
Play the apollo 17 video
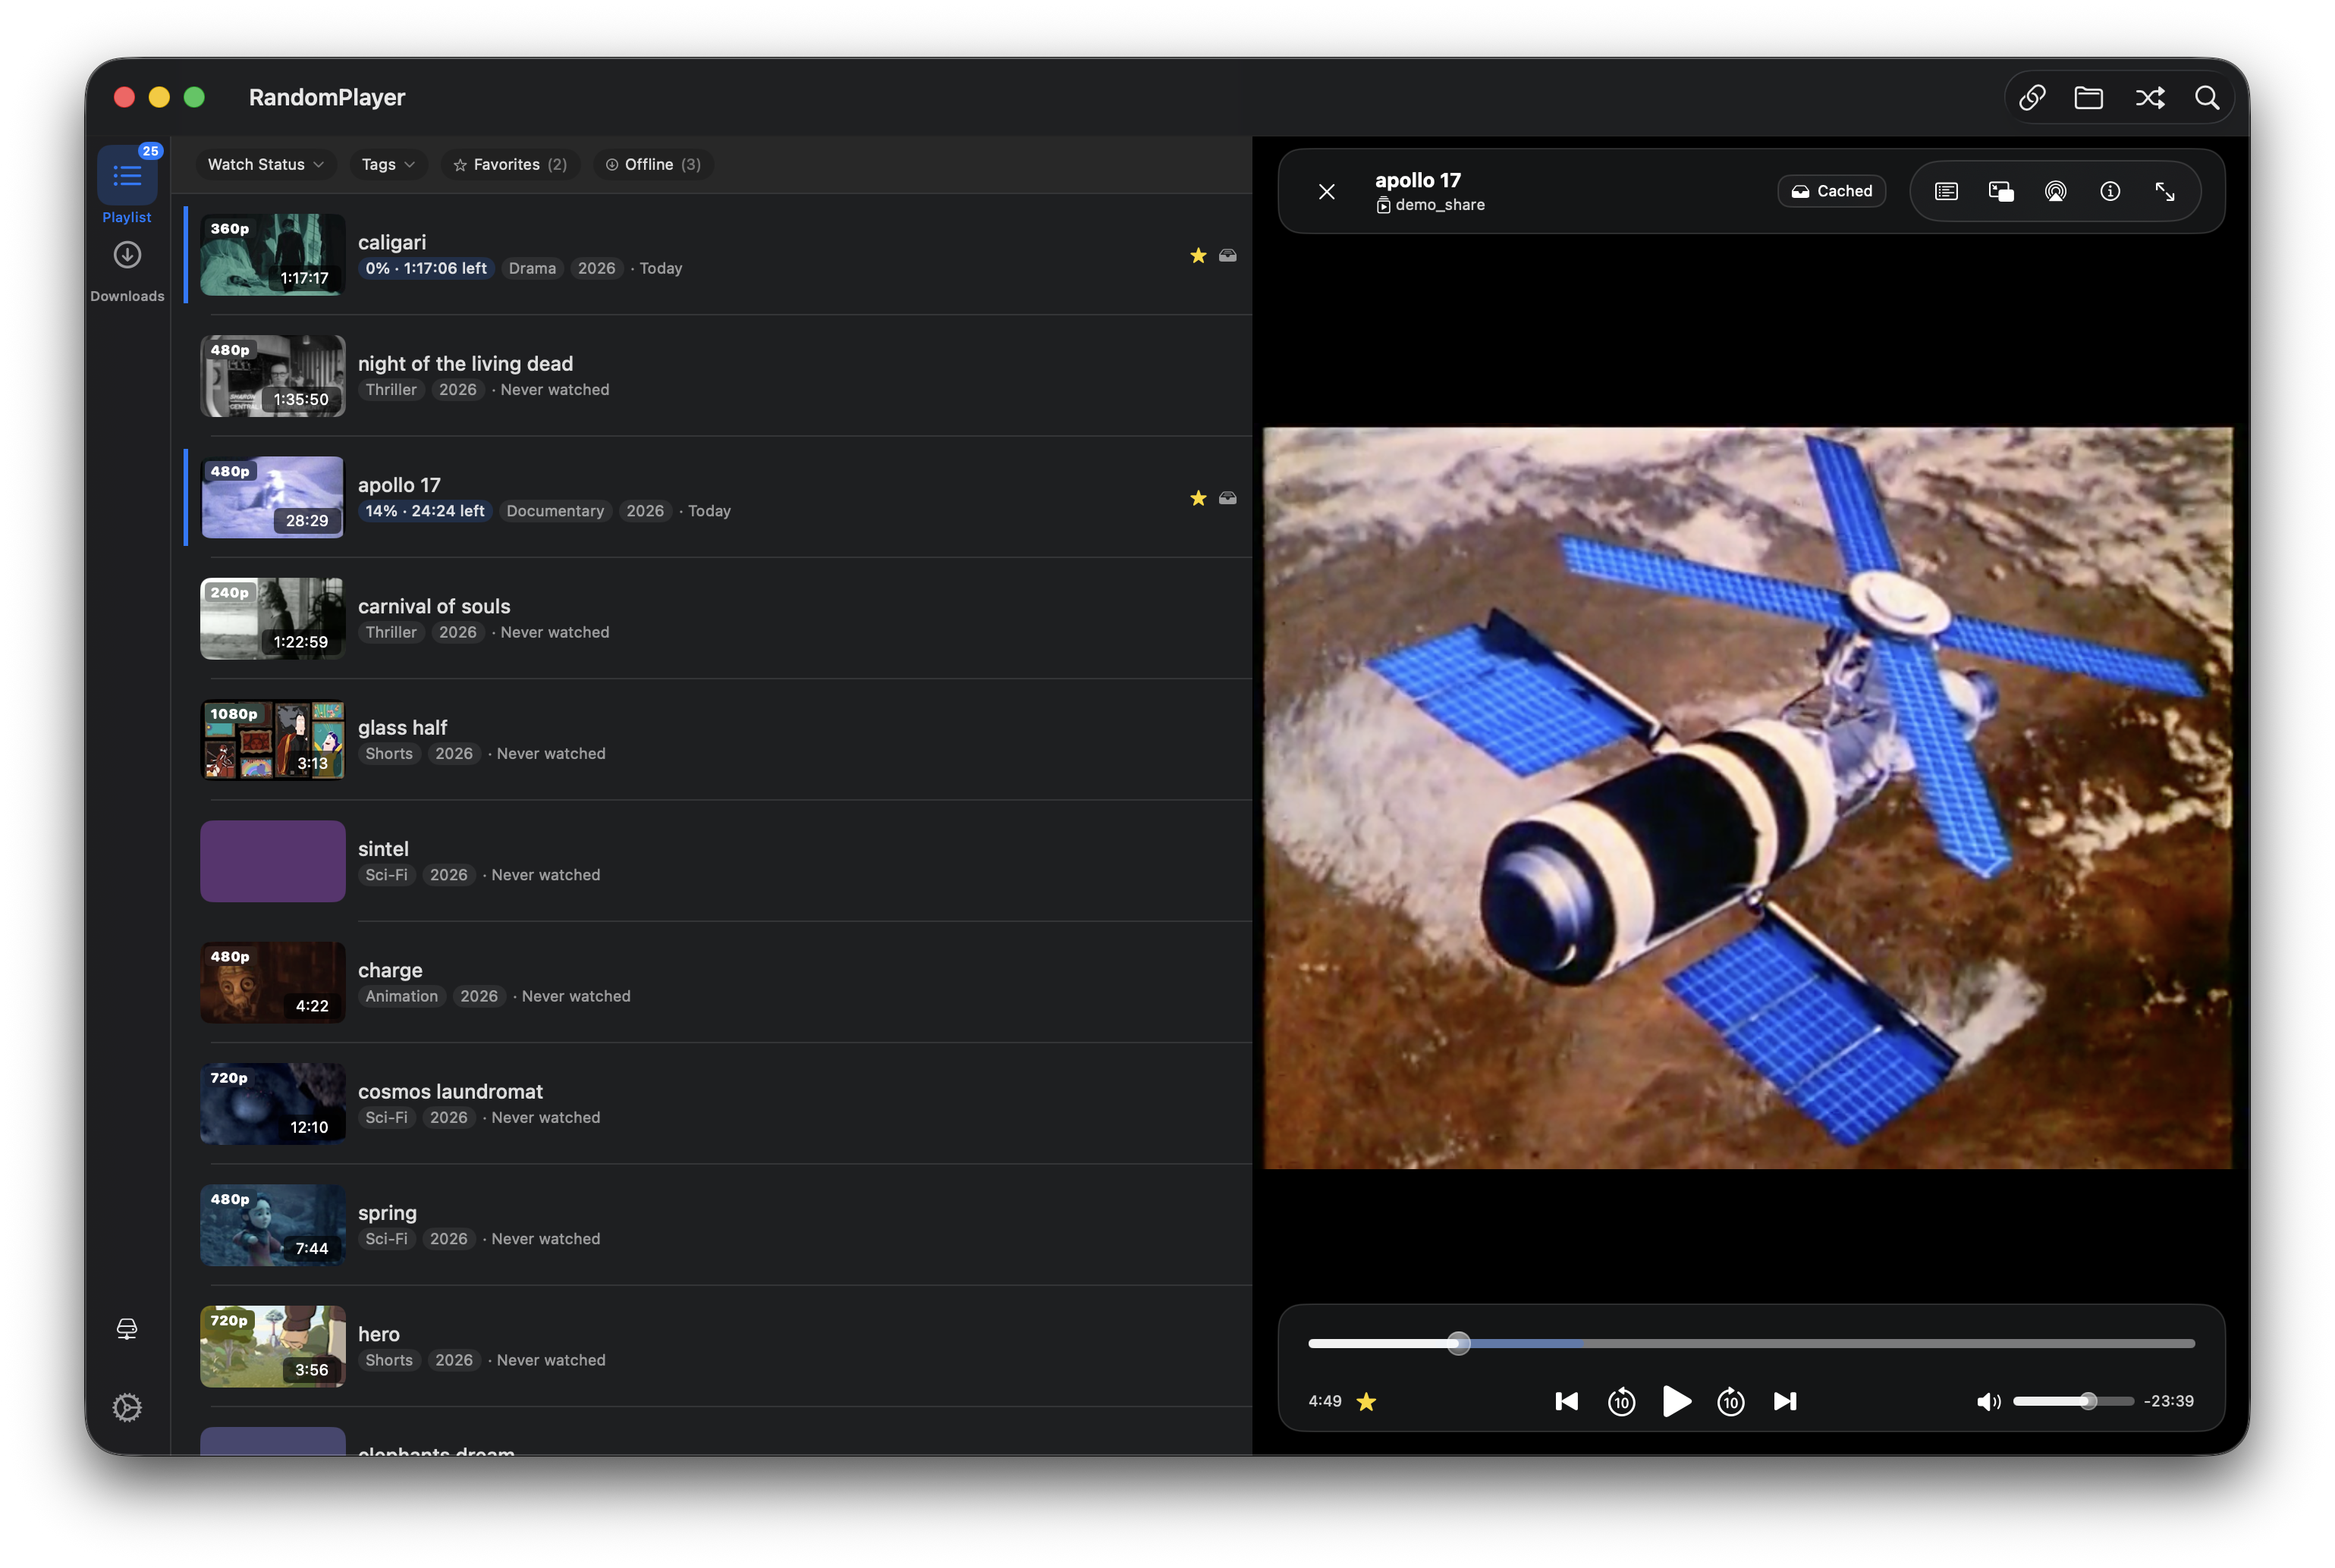[1677, 1402]
